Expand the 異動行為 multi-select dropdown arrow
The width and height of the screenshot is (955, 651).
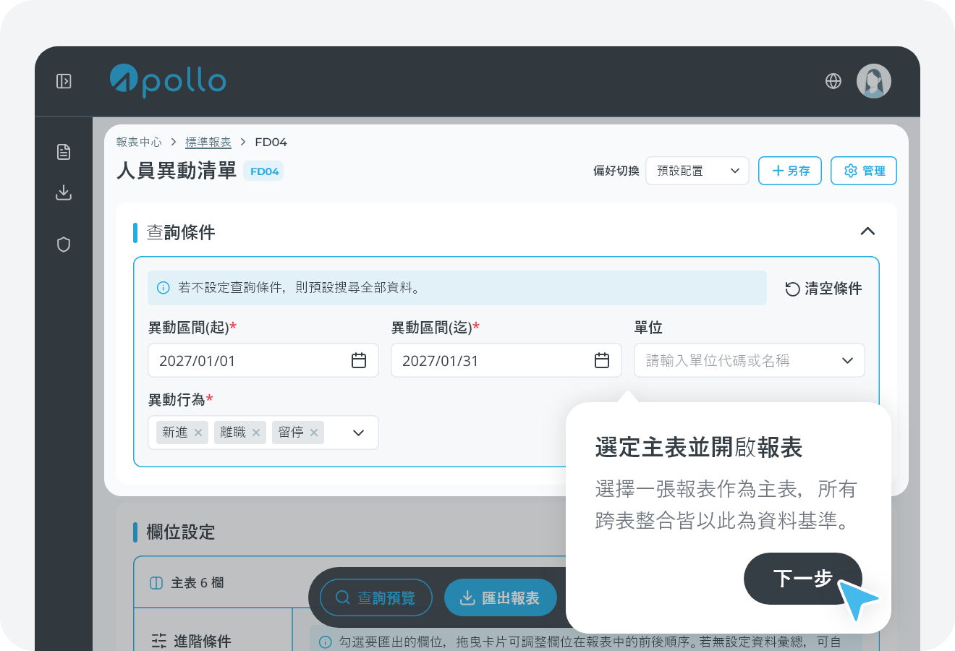pos(359,433)
